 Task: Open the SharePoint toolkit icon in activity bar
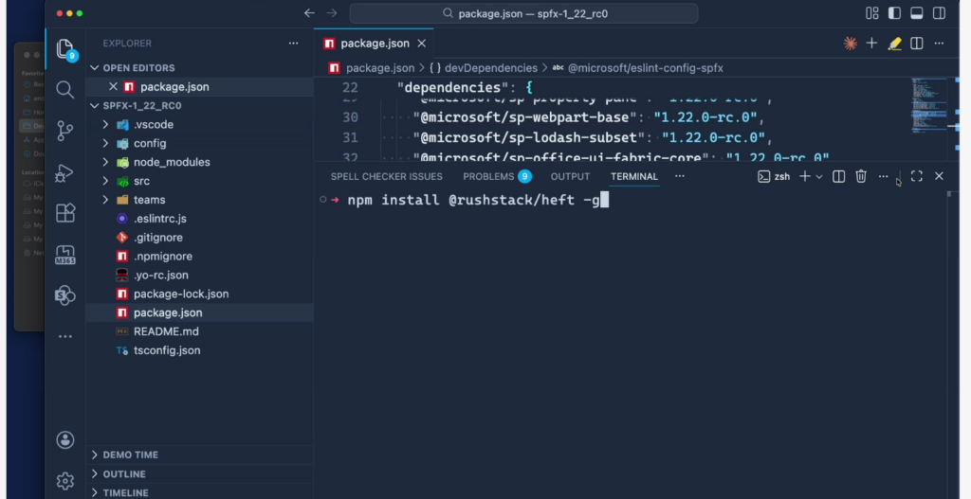point(65,294)
